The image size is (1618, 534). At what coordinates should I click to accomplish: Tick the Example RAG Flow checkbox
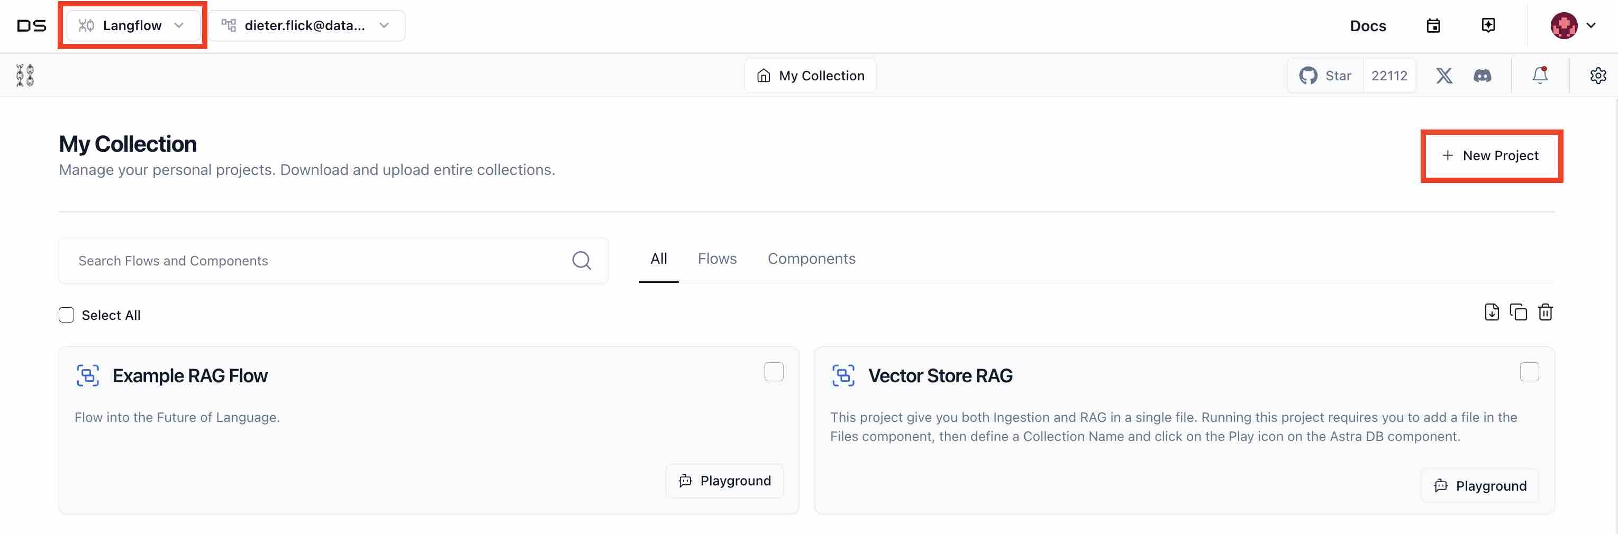[774, 372]
